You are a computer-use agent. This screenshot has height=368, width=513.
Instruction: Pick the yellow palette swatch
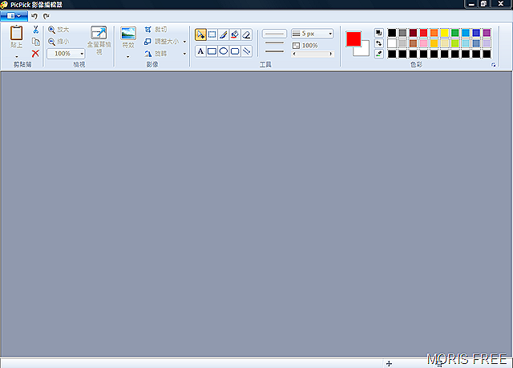444,33
